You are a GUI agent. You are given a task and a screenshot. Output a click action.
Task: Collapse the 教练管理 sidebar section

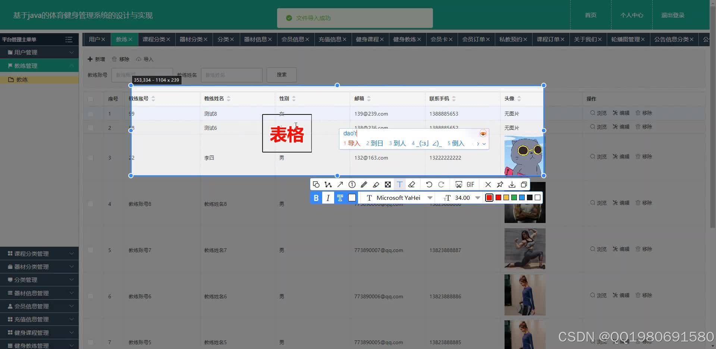(x=39, y=66)
